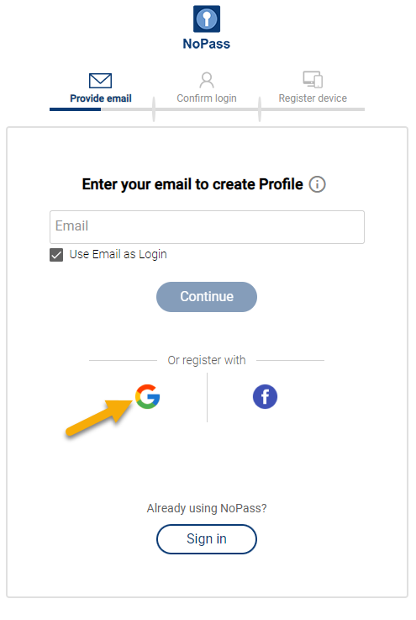Register with the Google icon
Image resolution: width=416 pixels, height=620 pixels.
coord(147,396)
